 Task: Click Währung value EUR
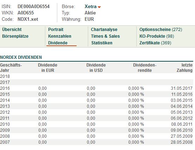point(89,19)
